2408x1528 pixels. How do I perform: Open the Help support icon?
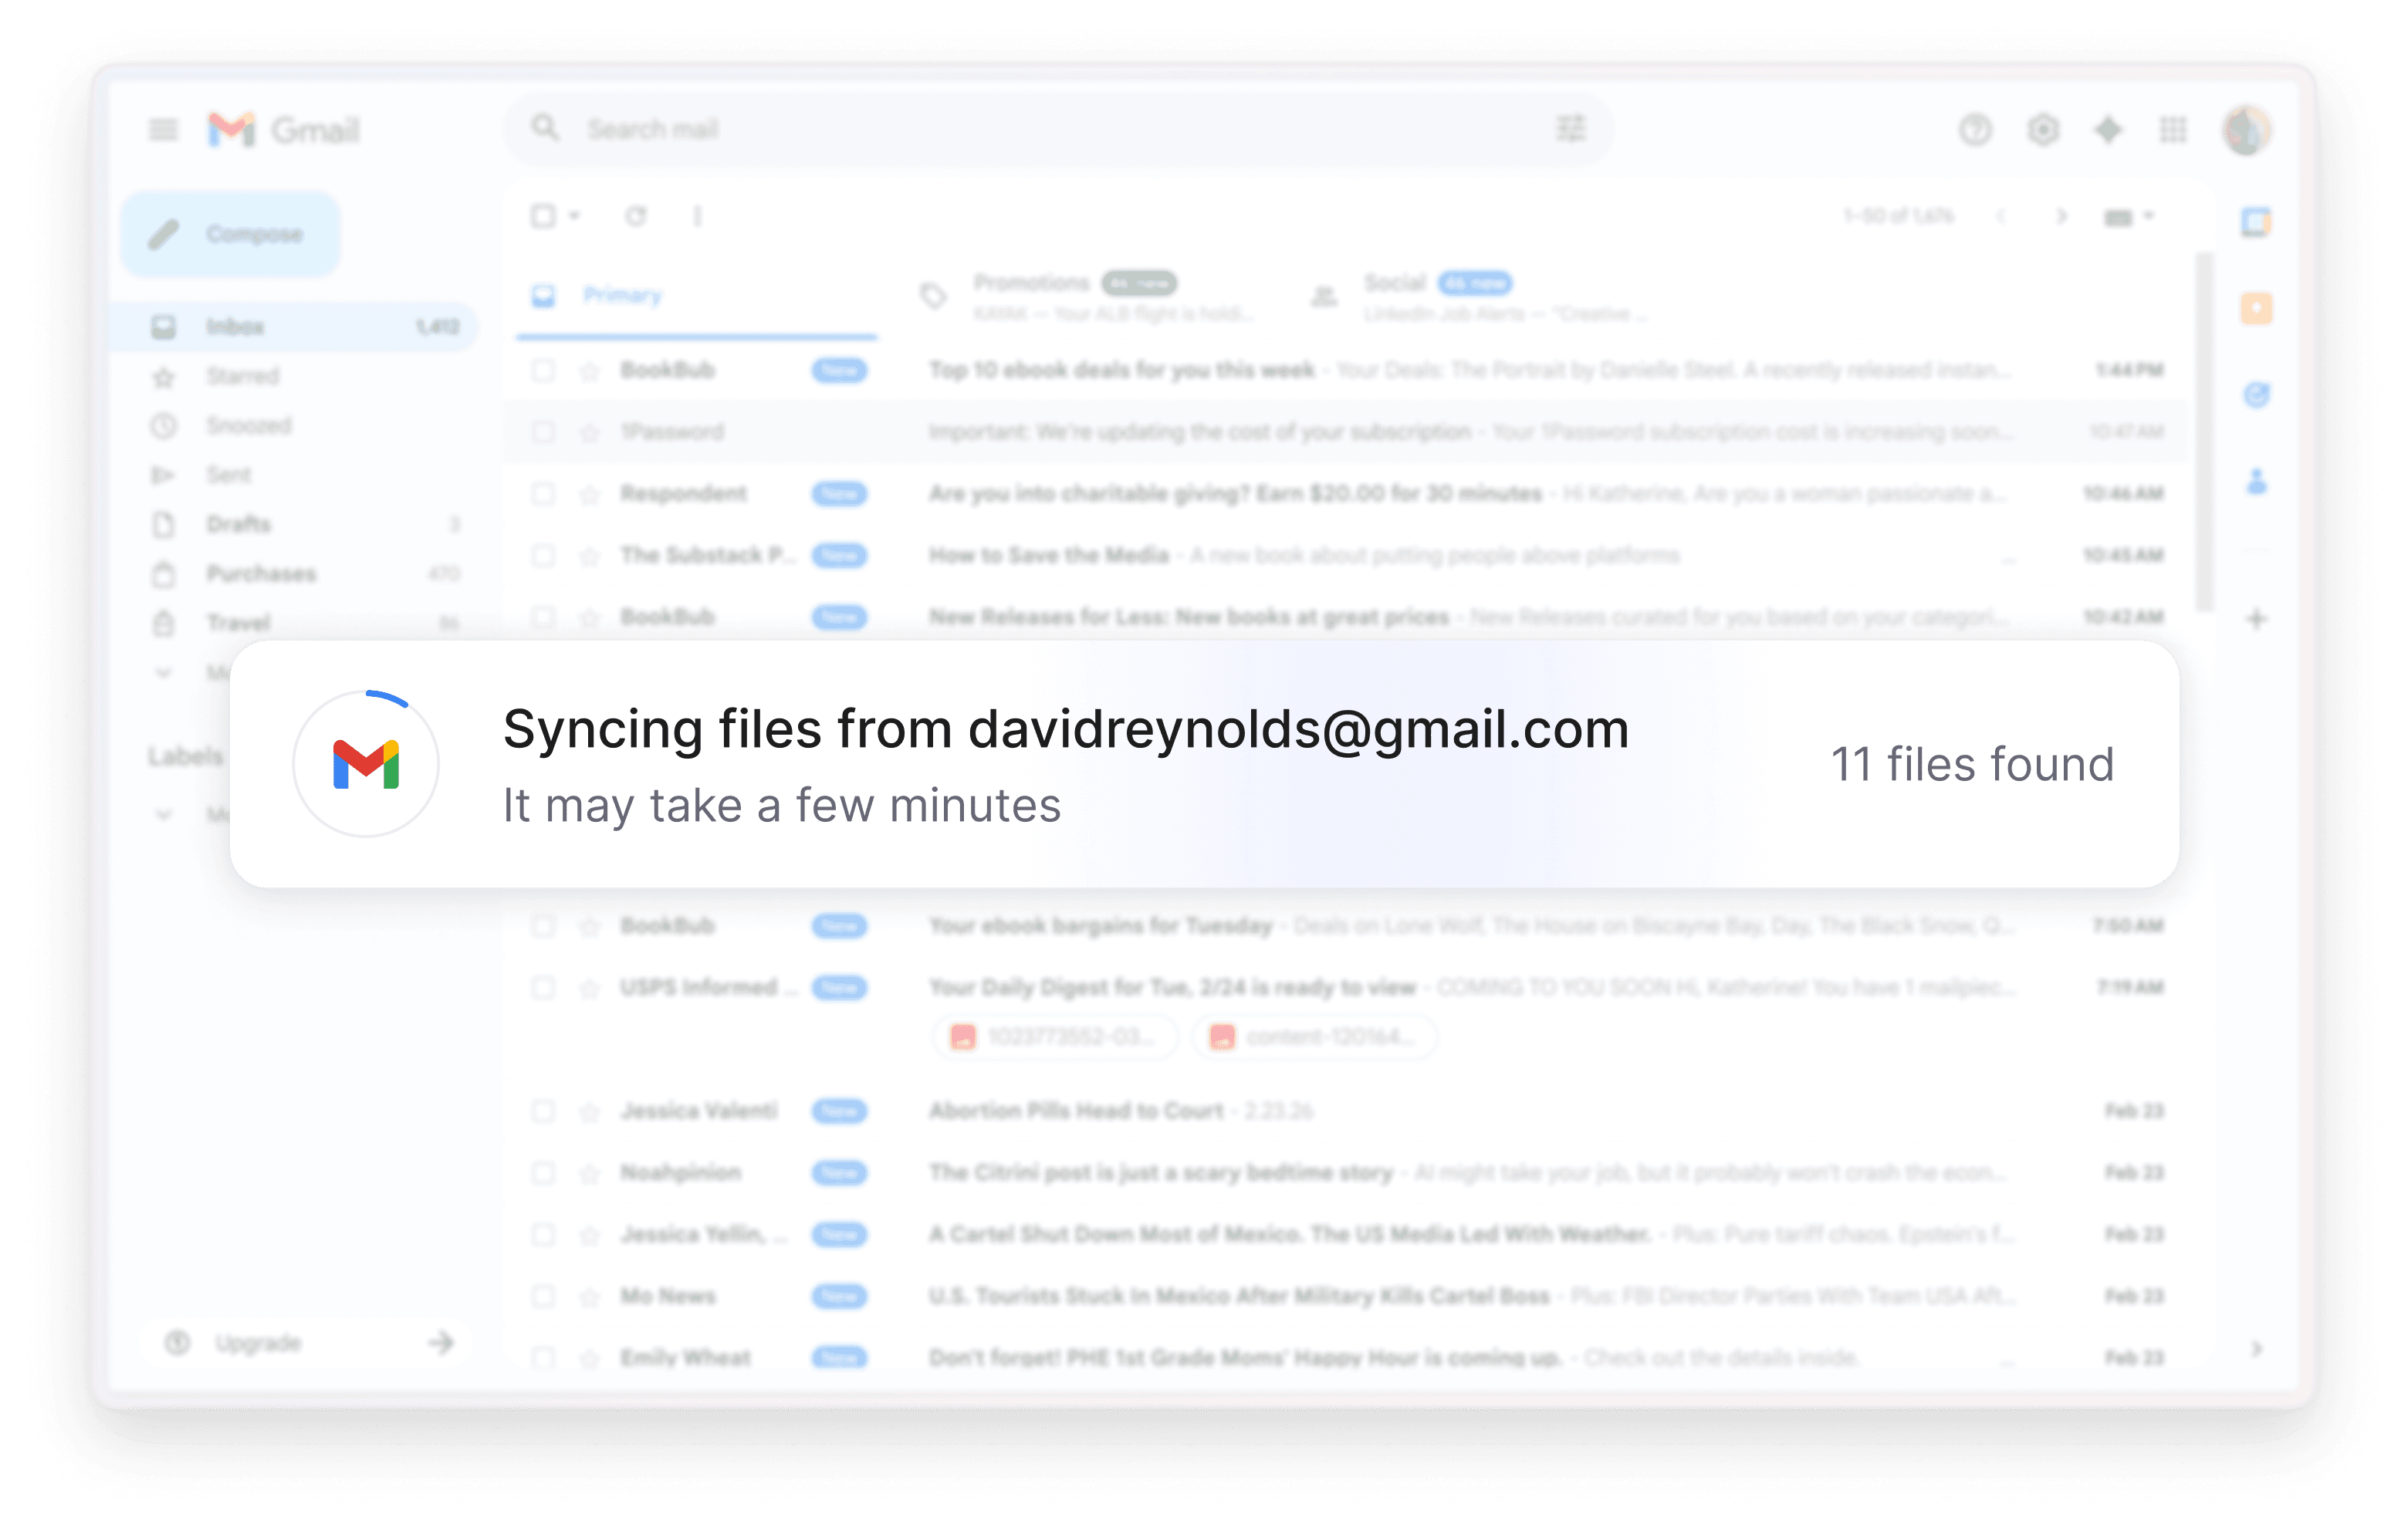click(x=1975, y=130)
